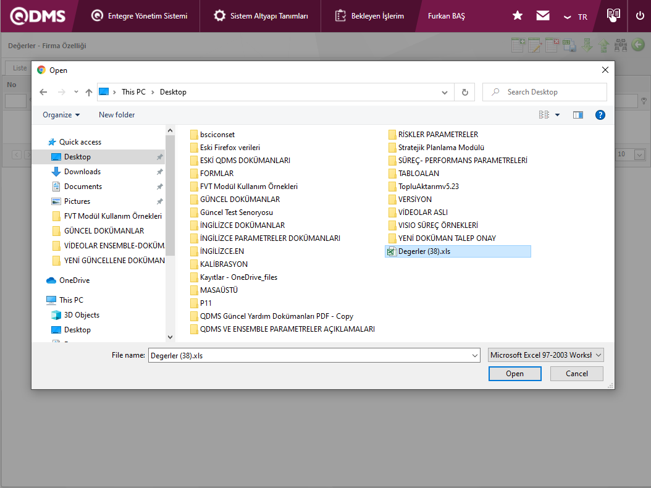Click the QDMS power logout icon
Image resolution: width=651 pixels, height=488 pixels.
(x=639, y=16)
